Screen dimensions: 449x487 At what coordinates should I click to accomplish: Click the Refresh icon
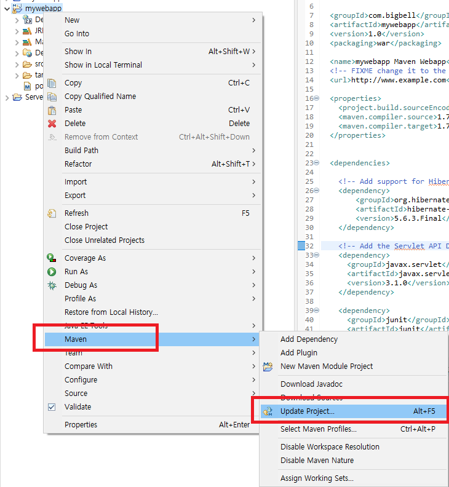point(52,213)
